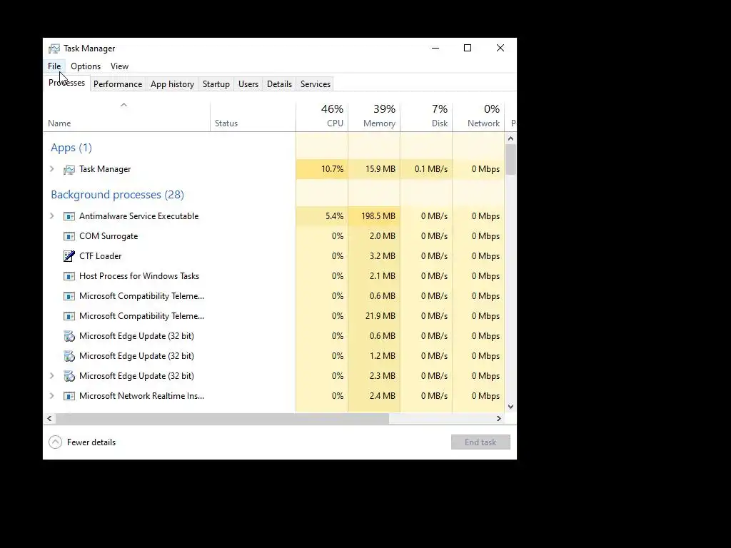
Task: Click the vertical scrollbar thumb
Action: [x=510, y=159]
